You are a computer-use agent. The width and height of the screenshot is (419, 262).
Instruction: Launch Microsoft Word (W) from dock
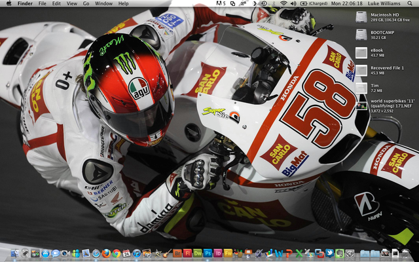tap(279, 253)
